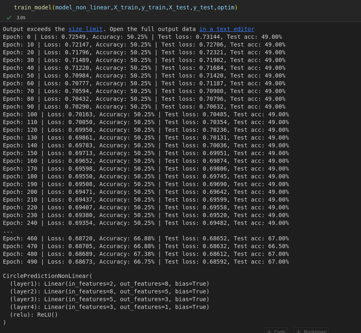
Task: Click the plus icon of Add Code
Action: pyautogui.click(x=269, y=331)
